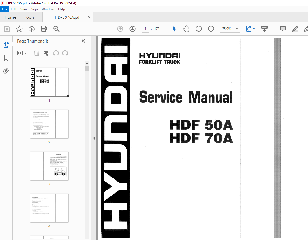Image resolution: width=308 pixels, height=240 pixels.
Task: Zoom out with the minus button
Action: click(199, 29)
